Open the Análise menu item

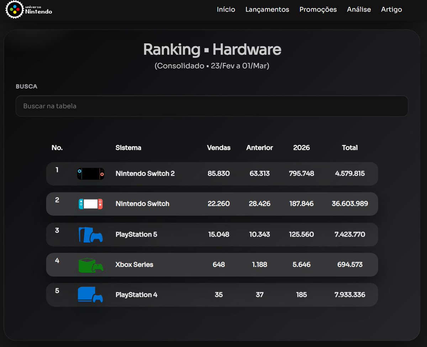pyautogui.click(x=359, y=10)
